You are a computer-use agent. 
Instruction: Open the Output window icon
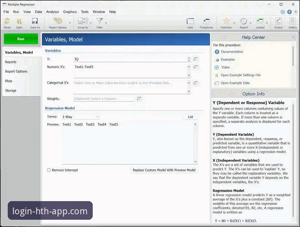point(278,21)
